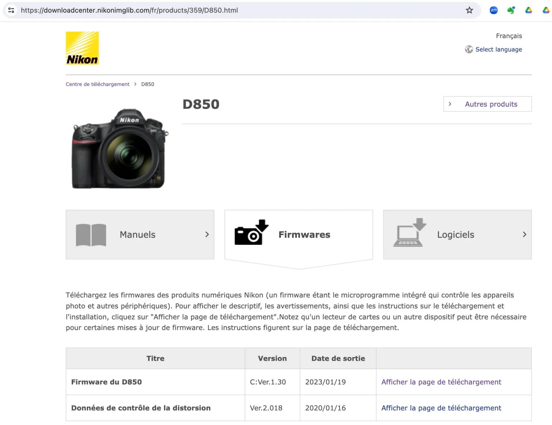Open Select language link
Viewport: 552px width, 425px height.
click(x=498, y=49)
